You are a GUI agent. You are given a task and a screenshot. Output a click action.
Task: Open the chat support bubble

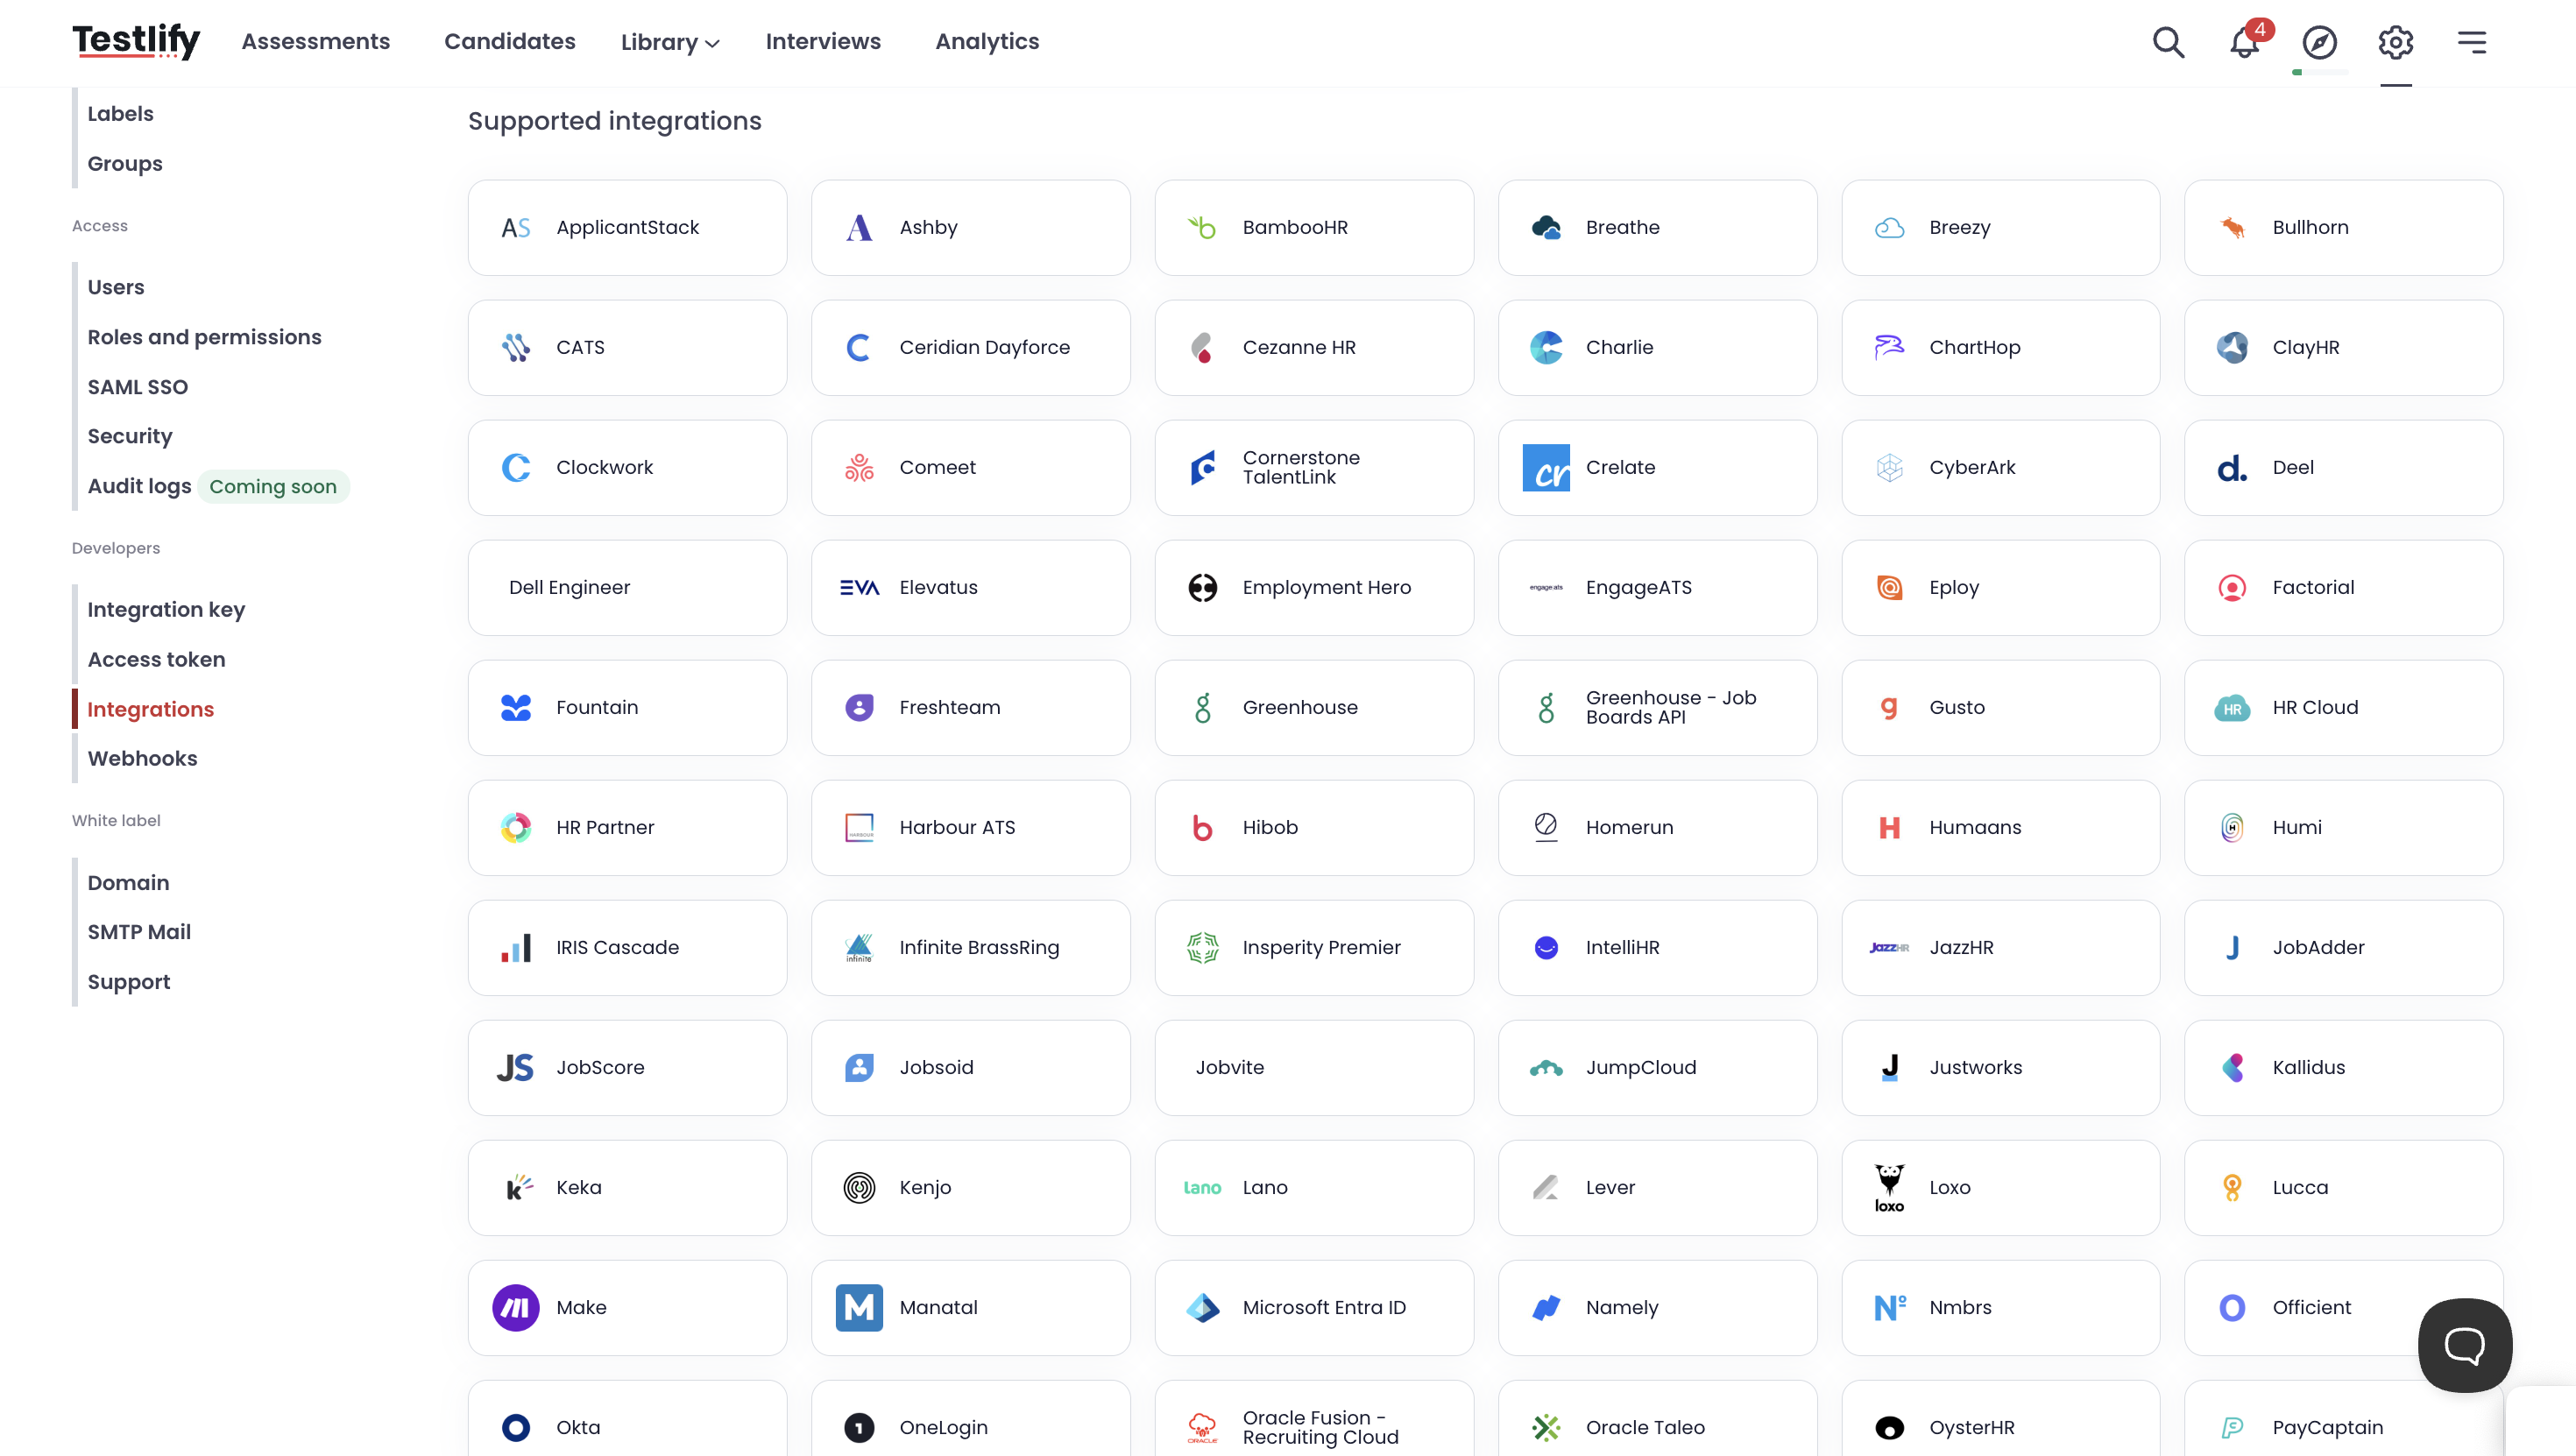(2465, 1345)
